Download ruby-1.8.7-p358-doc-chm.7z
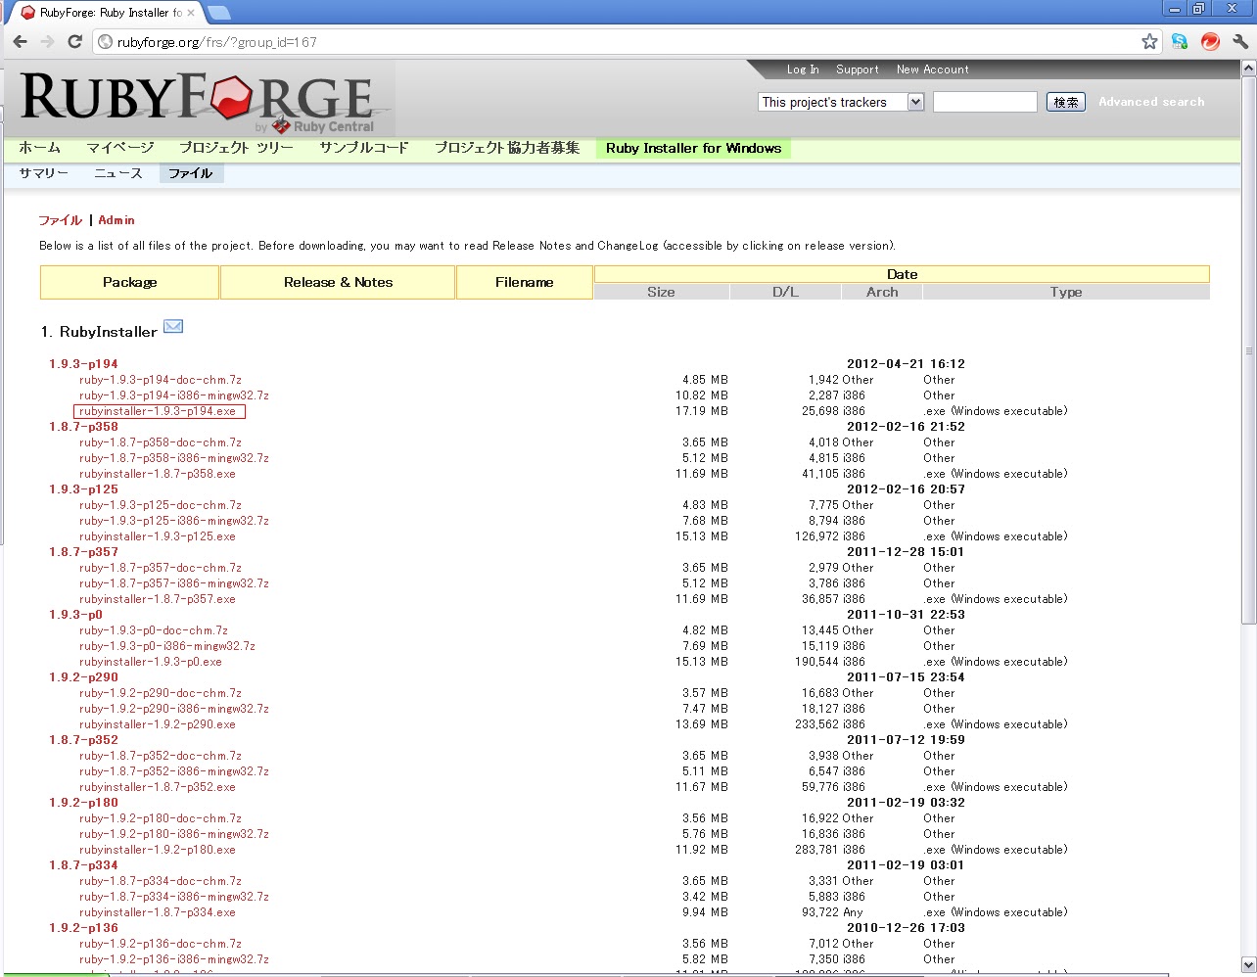The width and height of the screenshot is (1257, 977). click(x=161, y=442)
